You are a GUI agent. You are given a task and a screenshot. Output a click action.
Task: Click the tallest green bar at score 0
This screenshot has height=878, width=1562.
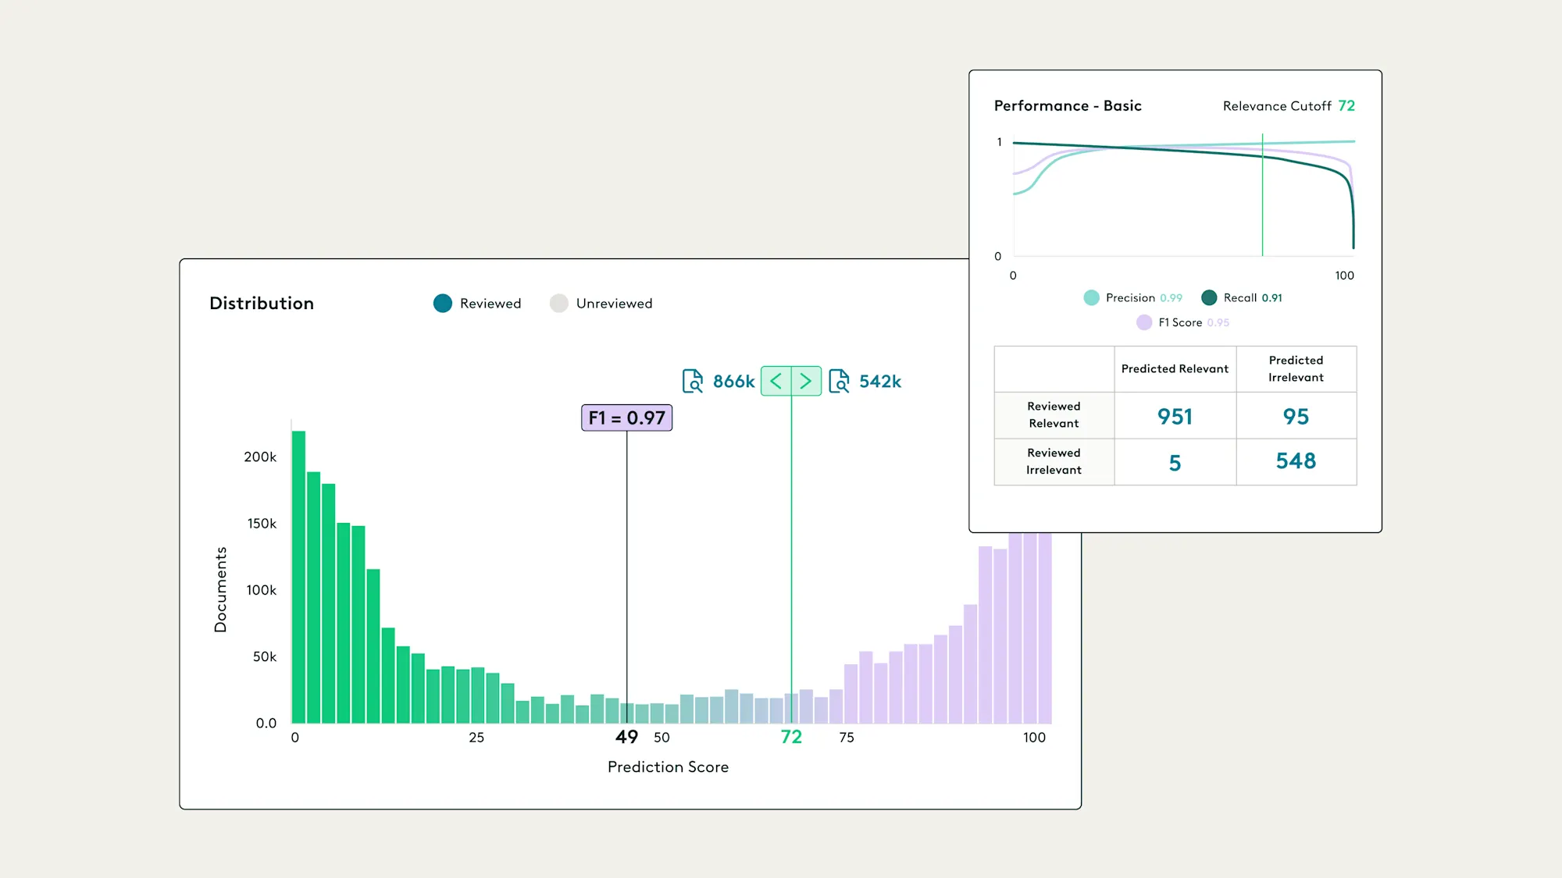(x=298, y=578)
